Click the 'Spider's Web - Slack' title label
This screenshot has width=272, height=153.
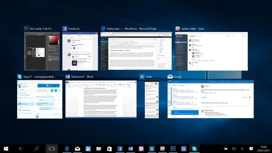(x=192, y=29)
